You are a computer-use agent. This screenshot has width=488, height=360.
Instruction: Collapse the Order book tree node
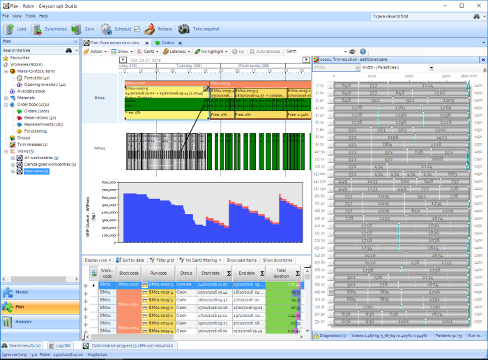(6, 104)
